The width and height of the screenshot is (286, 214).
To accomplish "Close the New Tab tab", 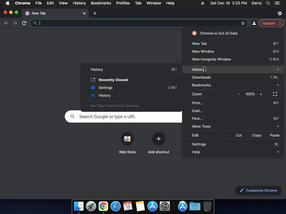I will tap(84, 13).
